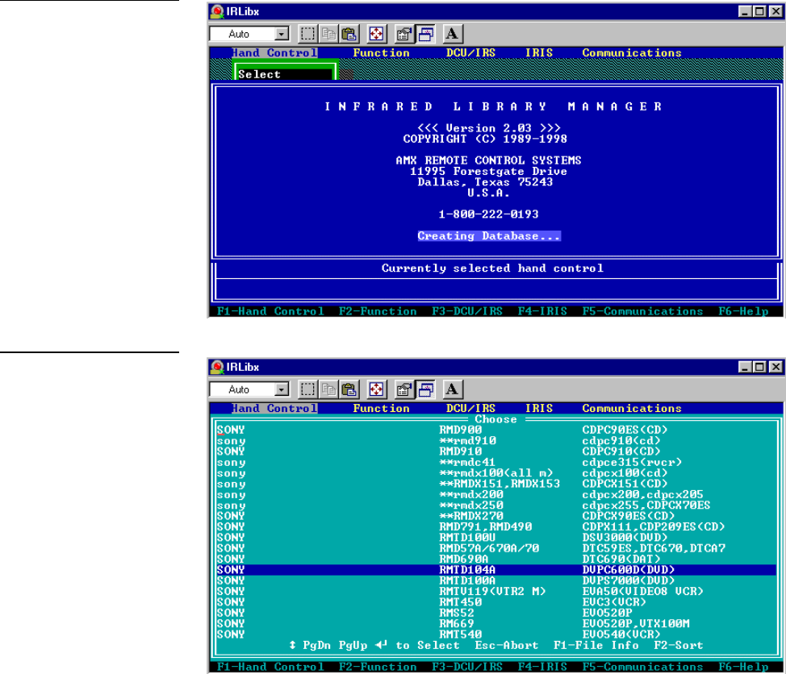Click Copy icon in bottom IRLibx window toolbar
The image size is (786, 674).
point(328,389)
